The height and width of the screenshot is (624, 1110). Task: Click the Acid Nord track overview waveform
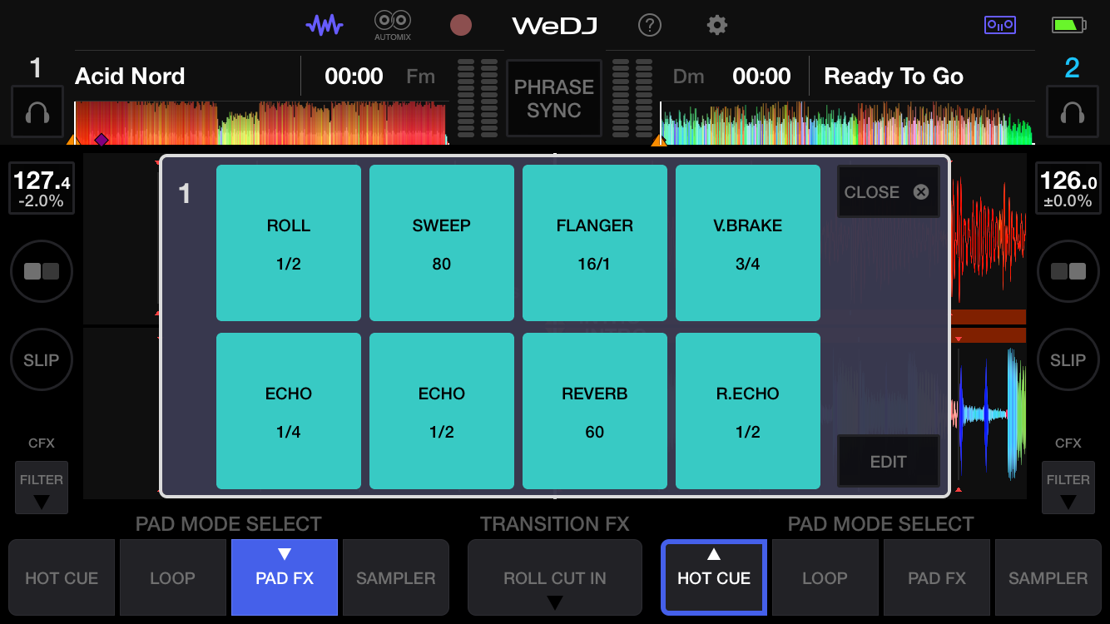(x=261, y=123)
